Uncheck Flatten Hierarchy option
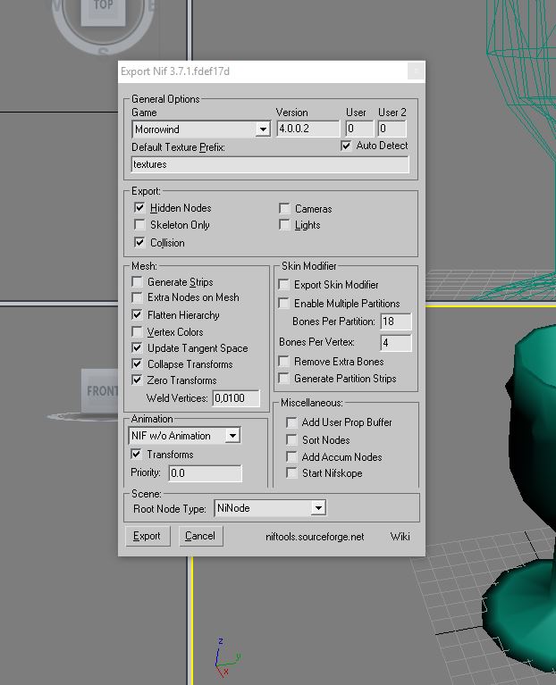 pyautogui.click(x=137, y=314)
